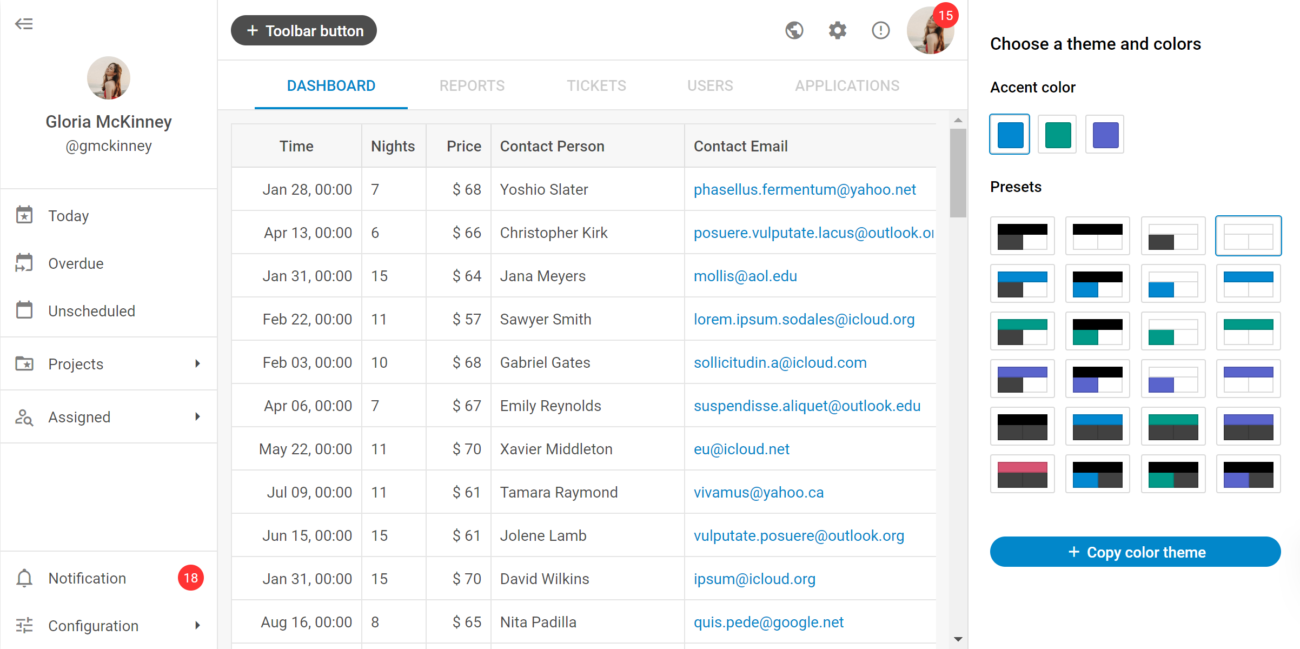The image size is (1300, 649).
Task: Click the Copy color theme button
Action: point(1135,552)
